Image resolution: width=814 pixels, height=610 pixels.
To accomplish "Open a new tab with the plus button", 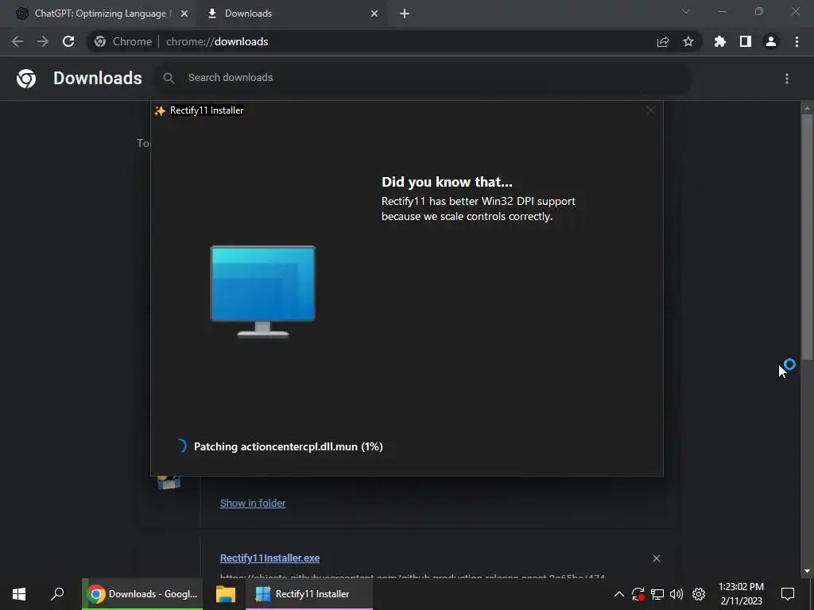I will [x=405, y=14].
